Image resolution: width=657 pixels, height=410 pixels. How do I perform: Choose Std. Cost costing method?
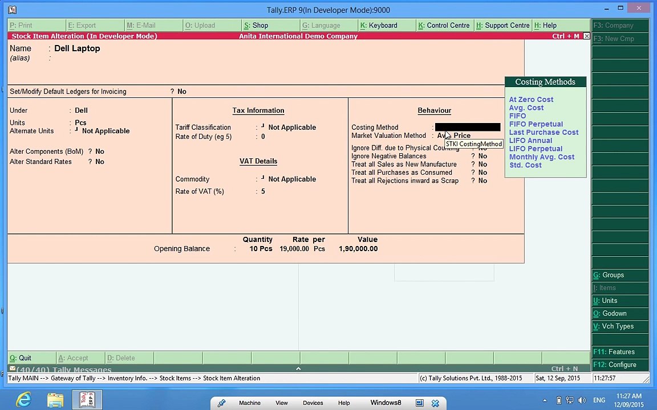coord(525,165)
